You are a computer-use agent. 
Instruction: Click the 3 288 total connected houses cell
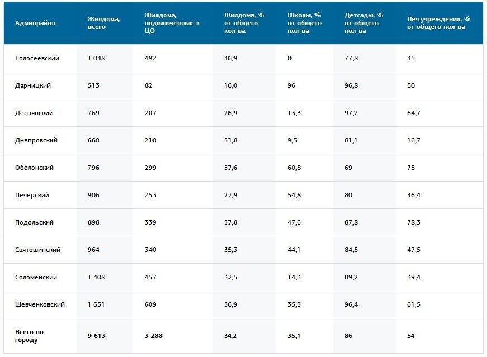tap(154, 336)
